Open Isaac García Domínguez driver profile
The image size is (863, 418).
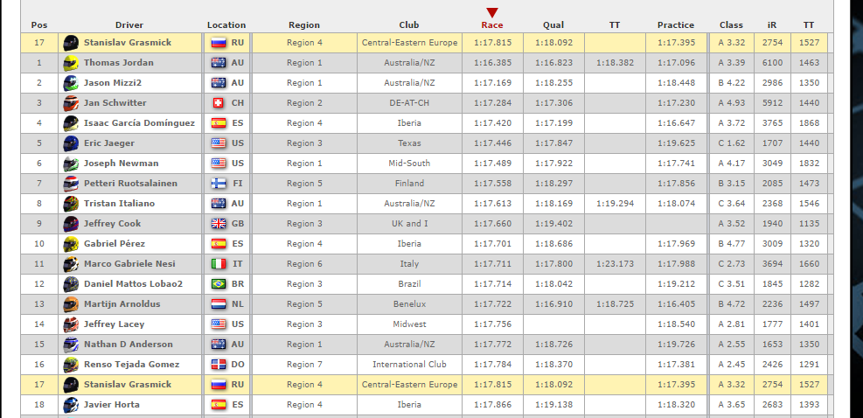(139, 123)
